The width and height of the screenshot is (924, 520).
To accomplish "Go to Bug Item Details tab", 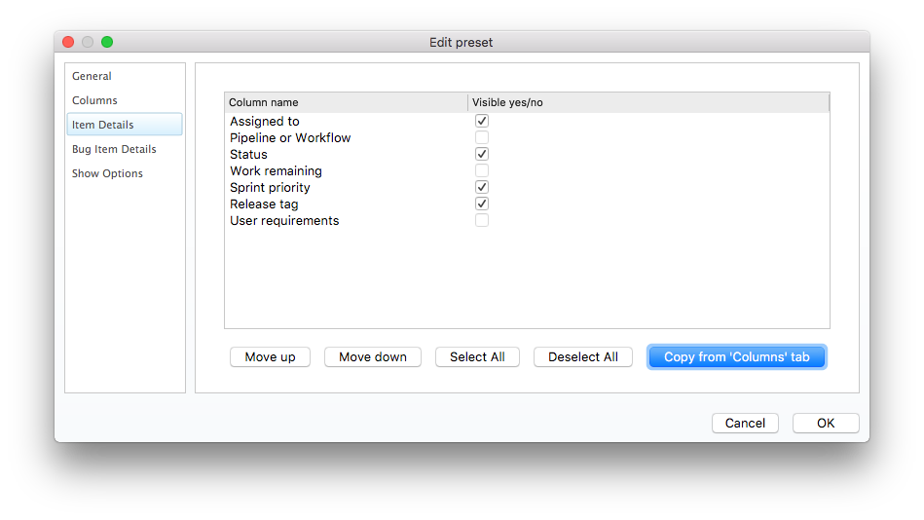I will [114, 149].
